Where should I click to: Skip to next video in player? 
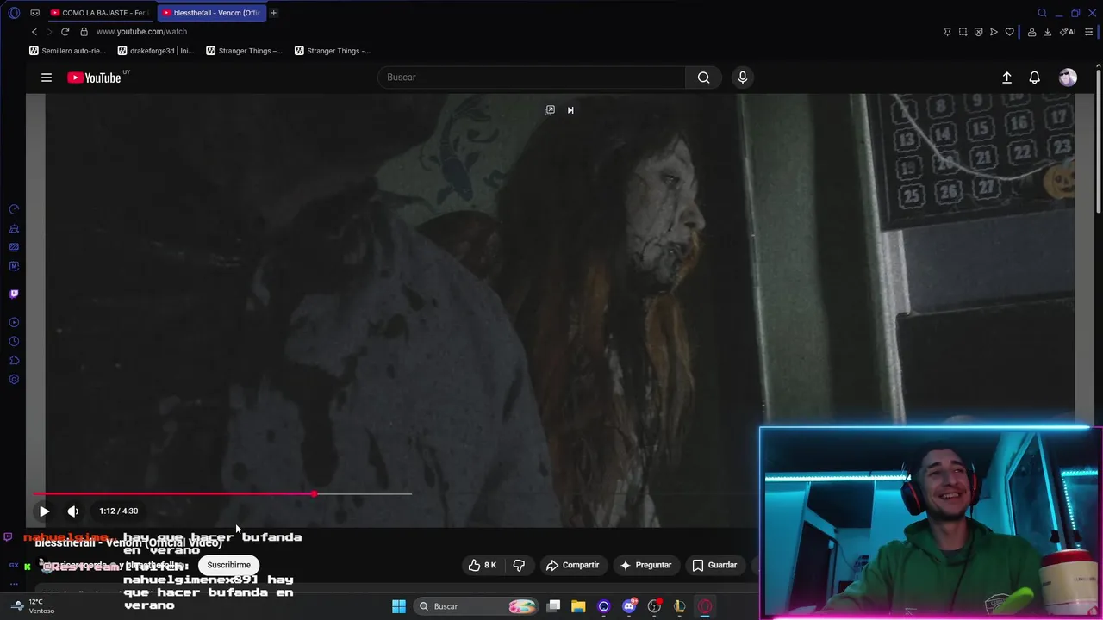tap(570, 110)
